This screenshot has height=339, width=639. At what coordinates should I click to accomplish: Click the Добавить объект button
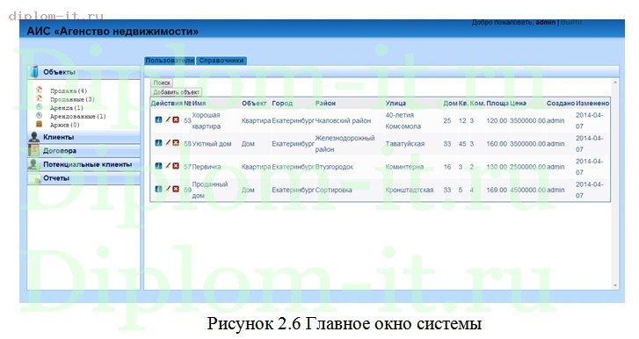pos(177,92)
